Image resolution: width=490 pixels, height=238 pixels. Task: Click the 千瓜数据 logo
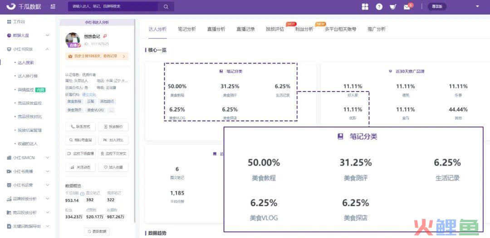(x=24, y=6)
